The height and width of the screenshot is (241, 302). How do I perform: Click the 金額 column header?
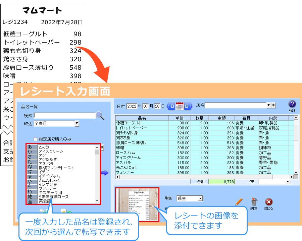[222, 118]
